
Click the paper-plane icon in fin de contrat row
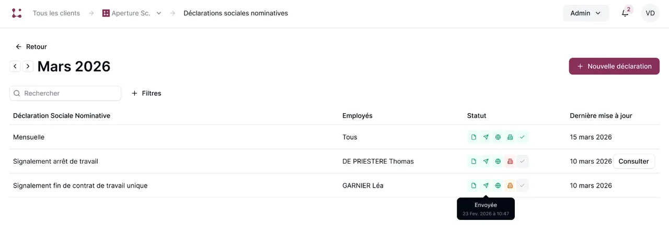[486, 186]
